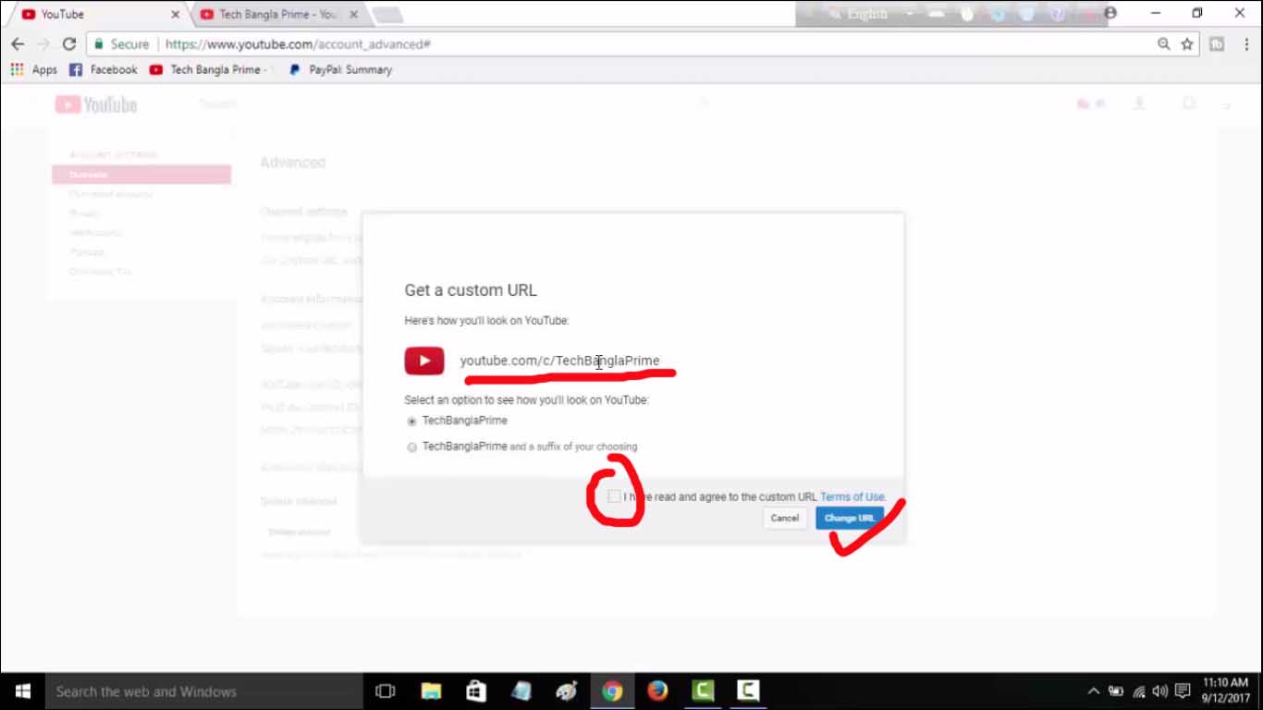Close the YouTube tab
1263x710 pixels.
(176, 15)
